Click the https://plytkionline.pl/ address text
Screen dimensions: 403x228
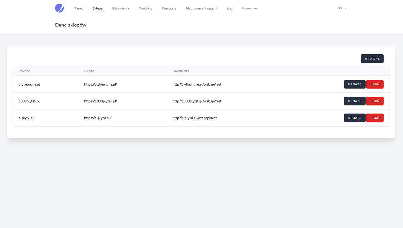[100, 84]
